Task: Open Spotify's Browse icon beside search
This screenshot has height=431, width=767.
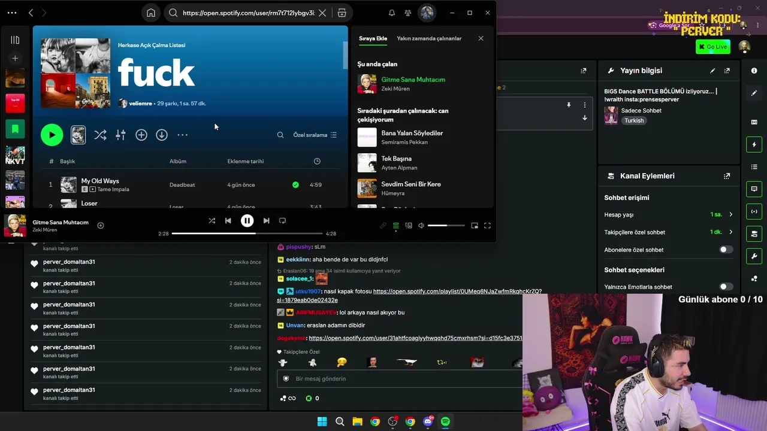Action: (x=342, y=13)
